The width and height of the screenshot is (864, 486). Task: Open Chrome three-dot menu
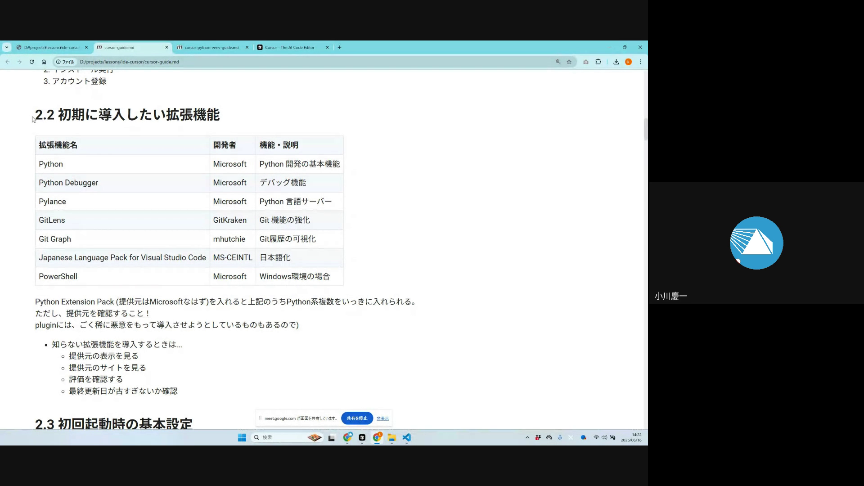pyautogui.click(x=640, y=62)
